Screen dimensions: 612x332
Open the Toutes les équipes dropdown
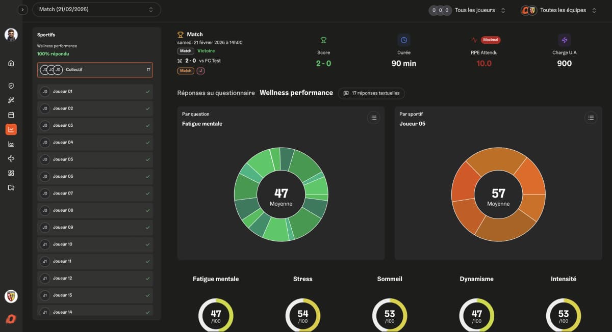point(558,10)
